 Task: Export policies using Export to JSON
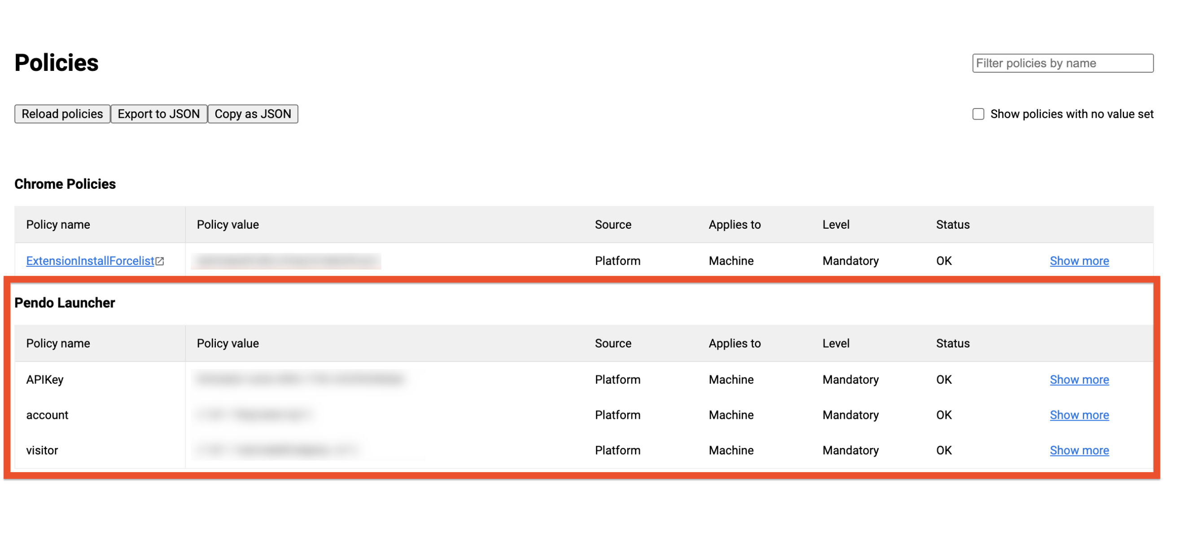coord(159,113)
